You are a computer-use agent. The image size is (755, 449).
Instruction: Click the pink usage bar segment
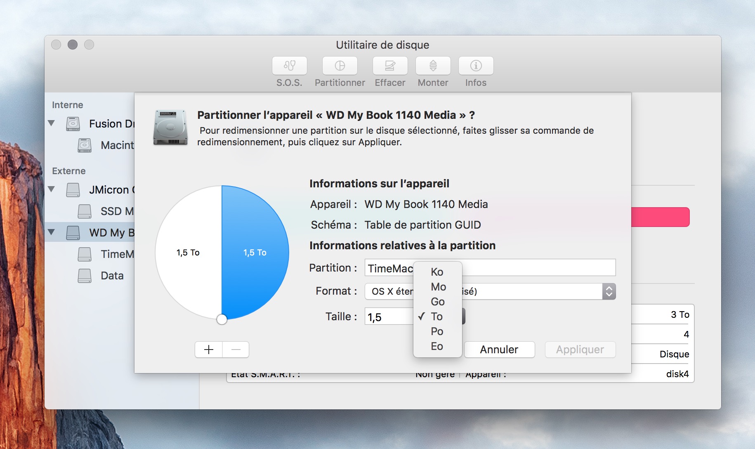point(661,217)
